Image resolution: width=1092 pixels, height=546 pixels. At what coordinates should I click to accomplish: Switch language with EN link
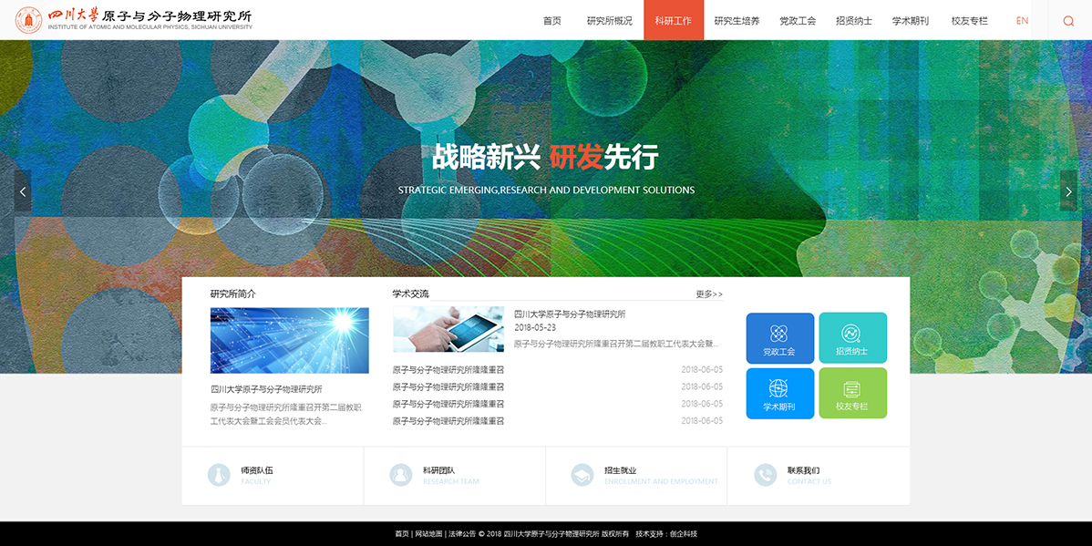(1022, 21)
